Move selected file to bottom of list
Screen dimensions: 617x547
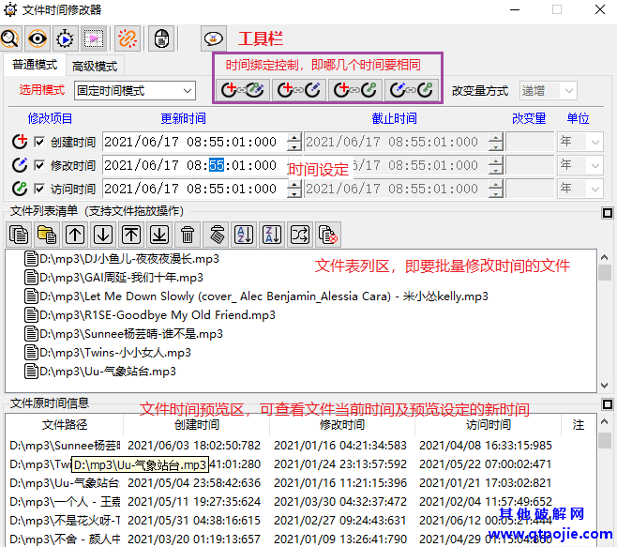pos(159,235)
